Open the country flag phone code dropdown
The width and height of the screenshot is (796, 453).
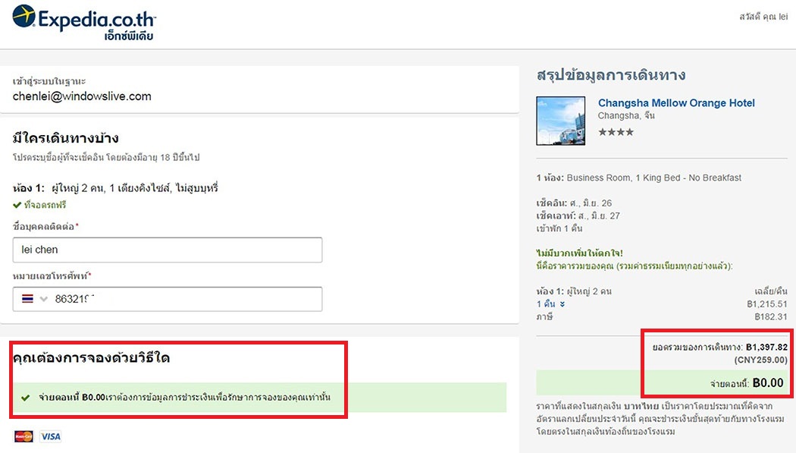[35, 299]
